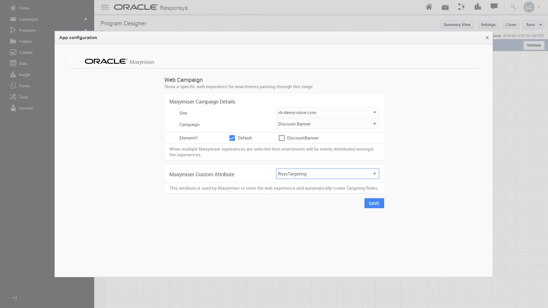Open the Campaign dropdown Discount Banner

327,124
